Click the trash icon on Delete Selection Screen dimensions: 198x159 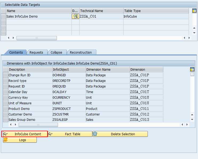click(95, 134)
